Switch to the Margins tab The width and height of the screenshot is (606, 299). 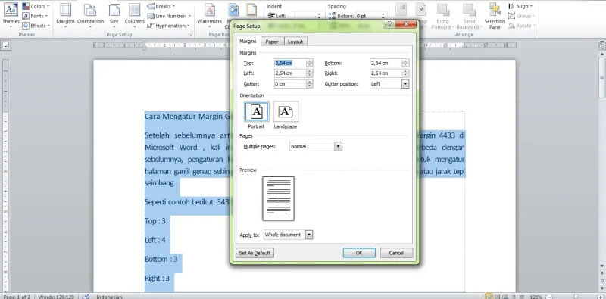[248, 41]
